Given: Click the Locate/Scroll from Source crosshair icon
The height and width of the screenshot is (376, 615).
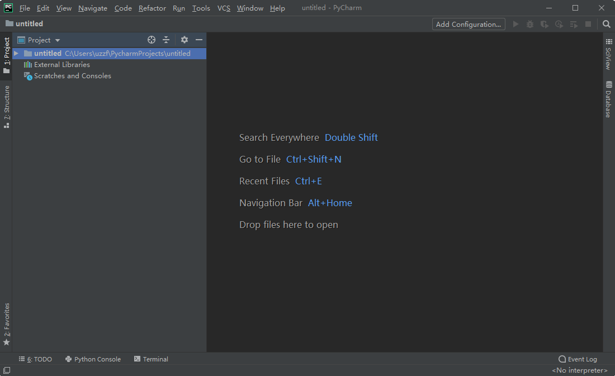Looking at the screenshot, I should (152, 40).
